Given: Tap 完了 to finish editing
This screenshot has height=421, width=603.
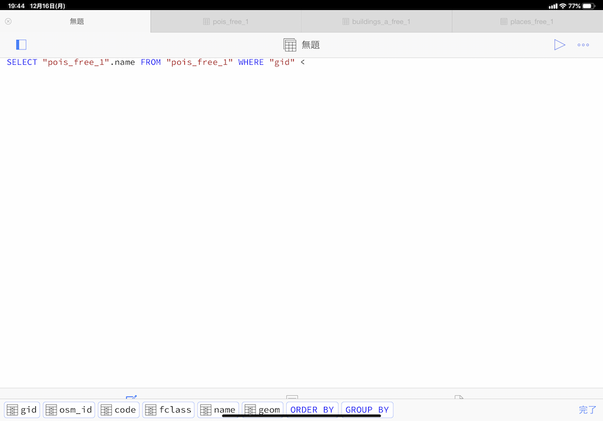Looking at the screenshot, I should 587,409.
